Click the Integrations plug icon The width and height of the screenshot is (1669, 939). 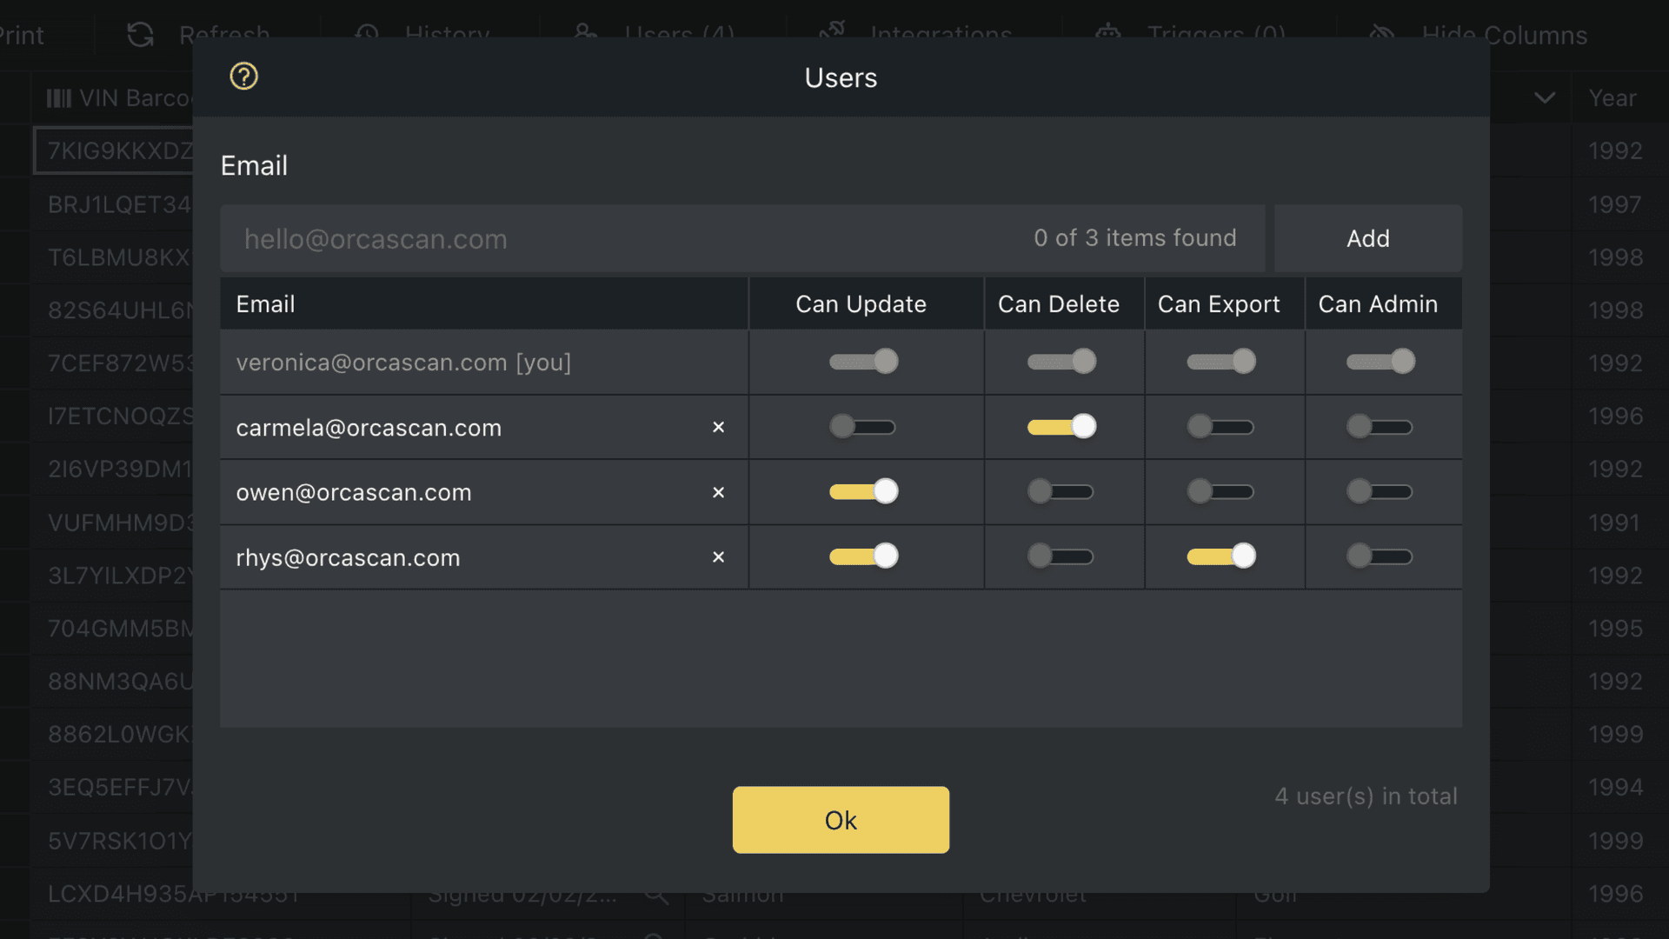tap(832, 33)
